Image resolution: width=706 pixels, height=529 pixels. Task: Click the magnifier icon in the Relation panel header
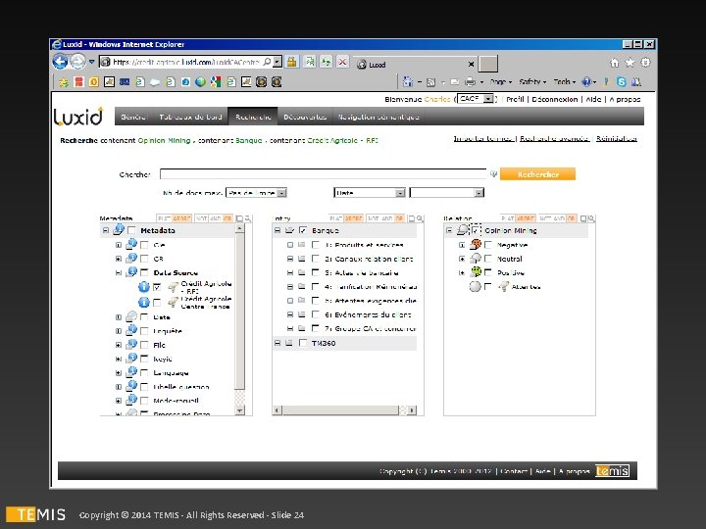pyautogui.click(x=591, y=218)
